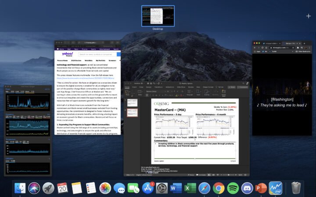Click Comments button in PowerPoint header
The image size is (316, 197).
pyautogui.click(x=242, y=87)
